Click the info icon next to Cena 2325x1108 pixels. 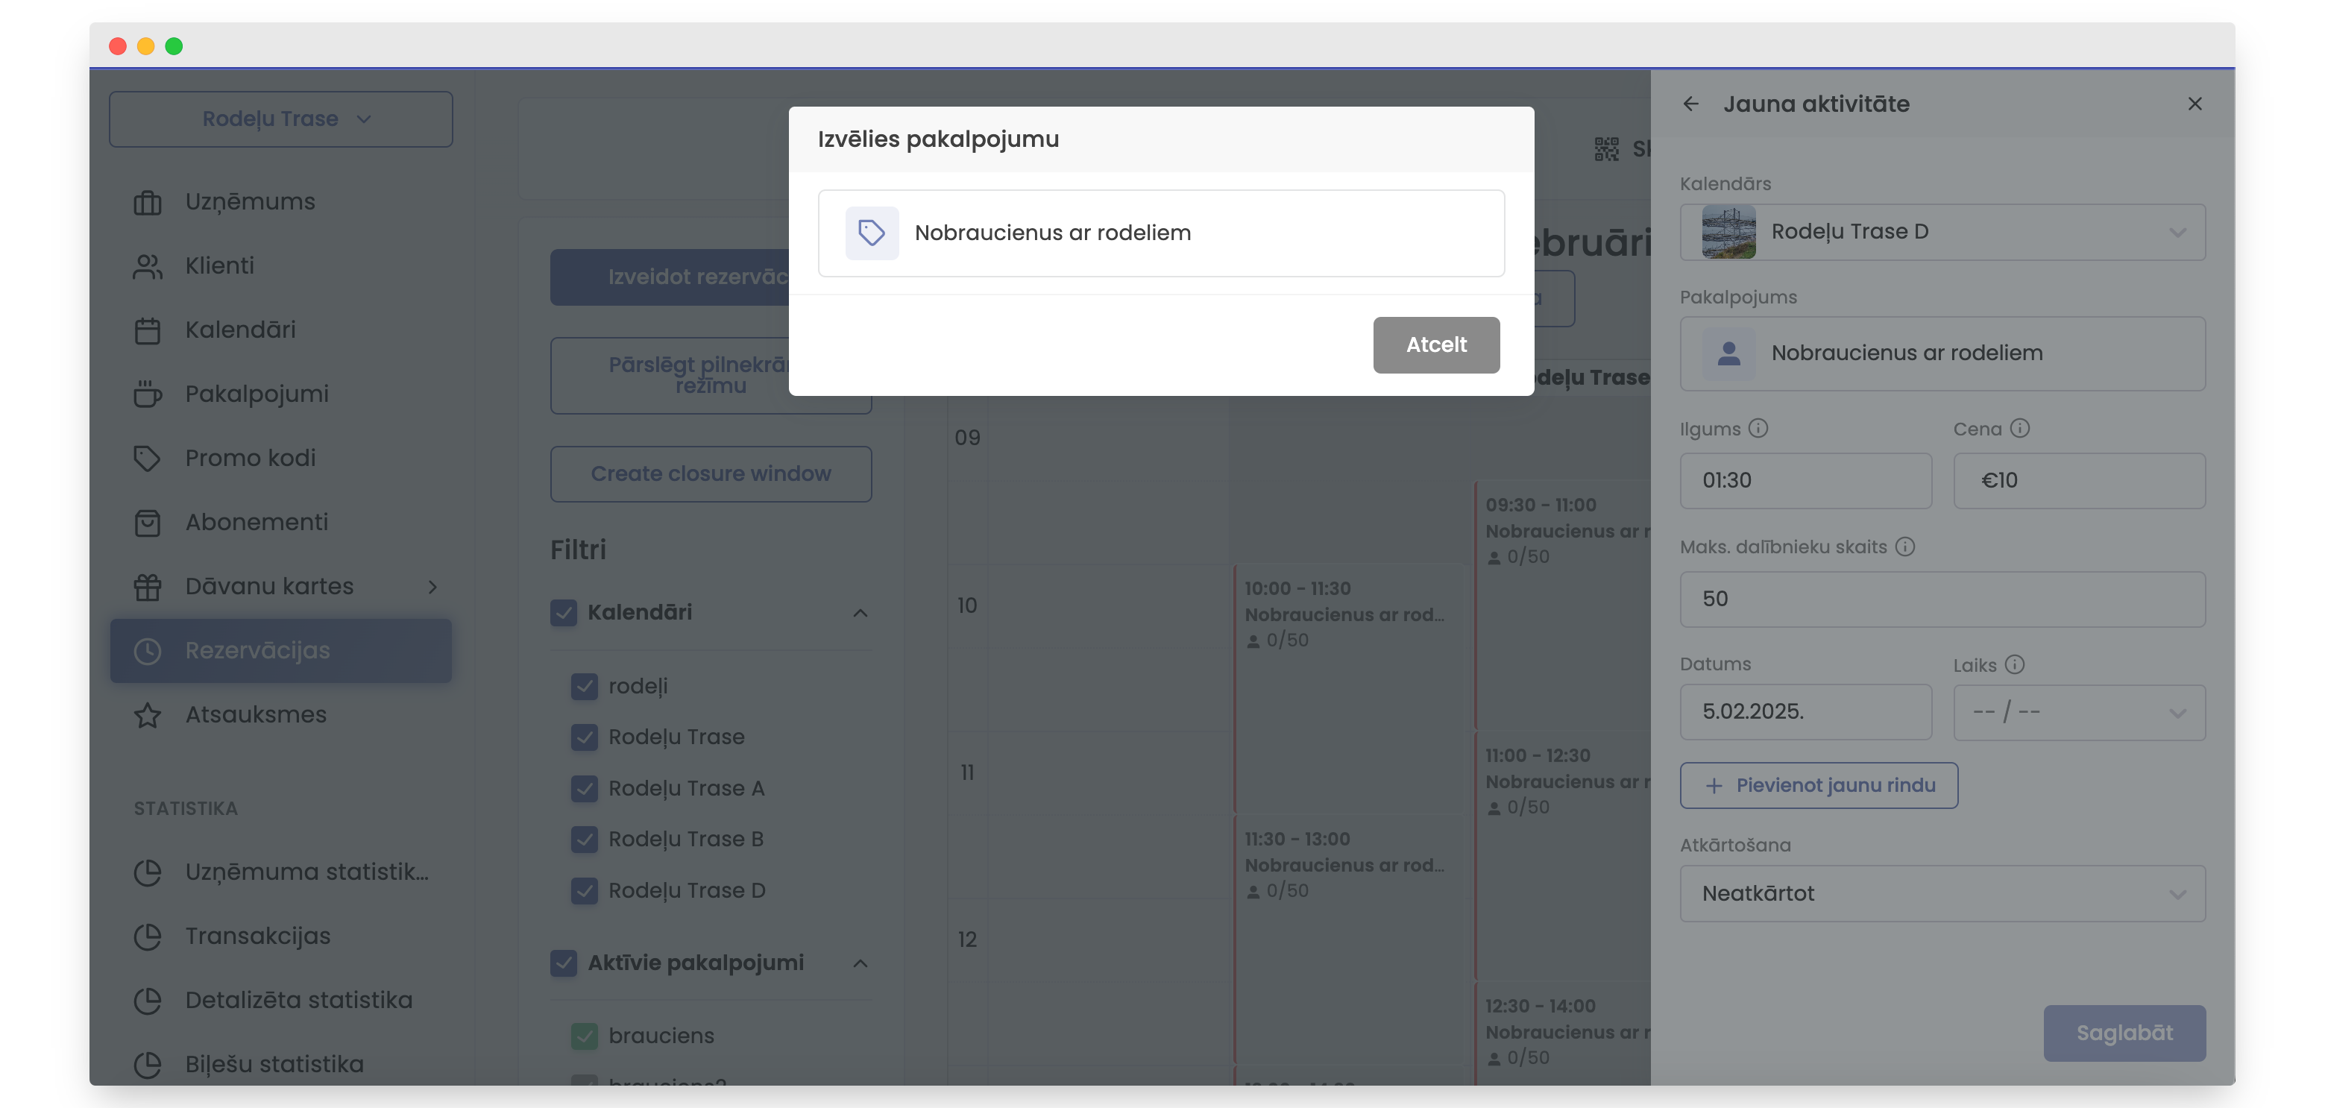point(2020,429)
